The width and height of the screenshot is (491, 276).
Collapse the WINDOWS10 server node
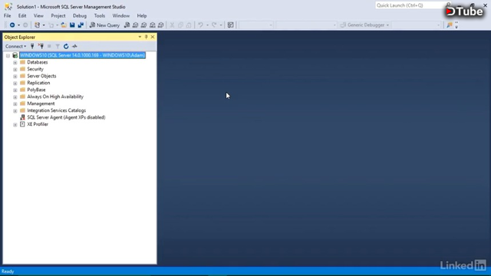8,55
